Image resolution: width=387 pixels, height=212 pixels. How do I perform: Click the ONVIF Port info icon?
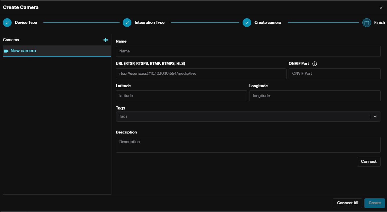(x=315, y=64)
